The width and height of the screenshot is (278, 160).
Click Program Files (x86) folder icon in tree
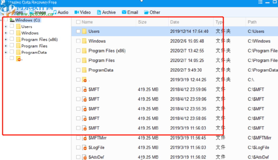click(18, 40)
